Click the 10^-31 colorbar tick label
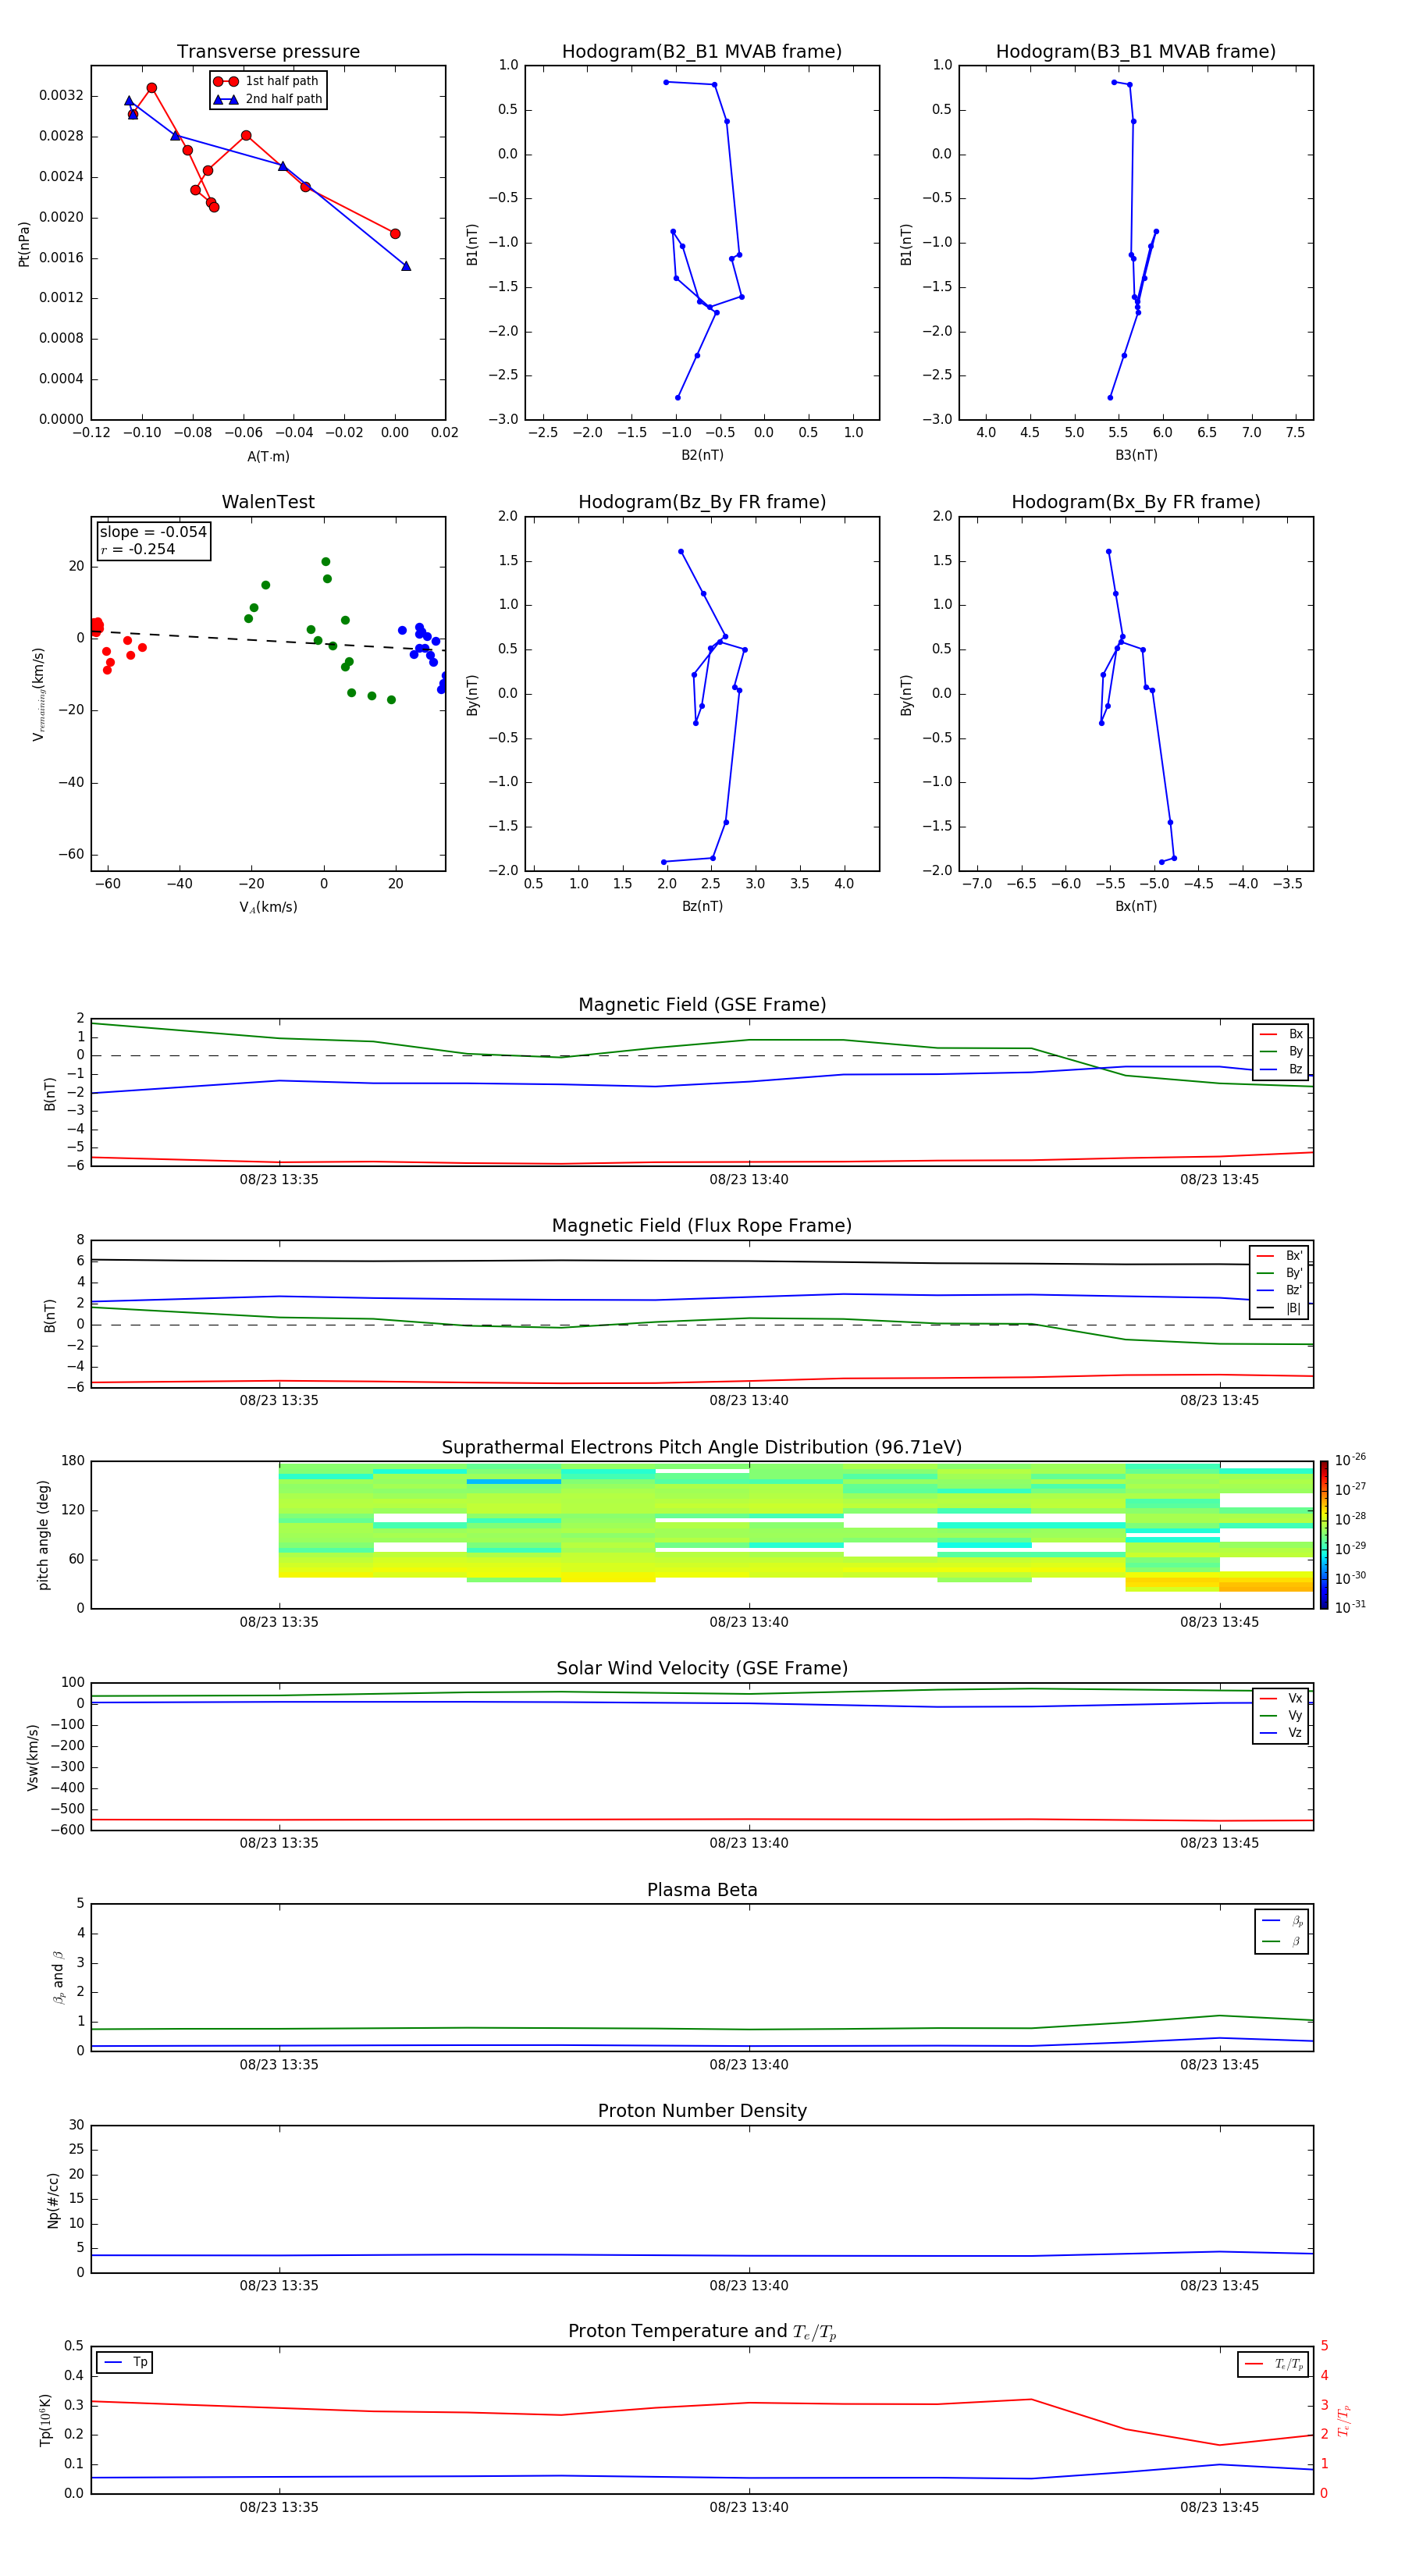1405x2576 pixels. (x=1350, y=1608)
